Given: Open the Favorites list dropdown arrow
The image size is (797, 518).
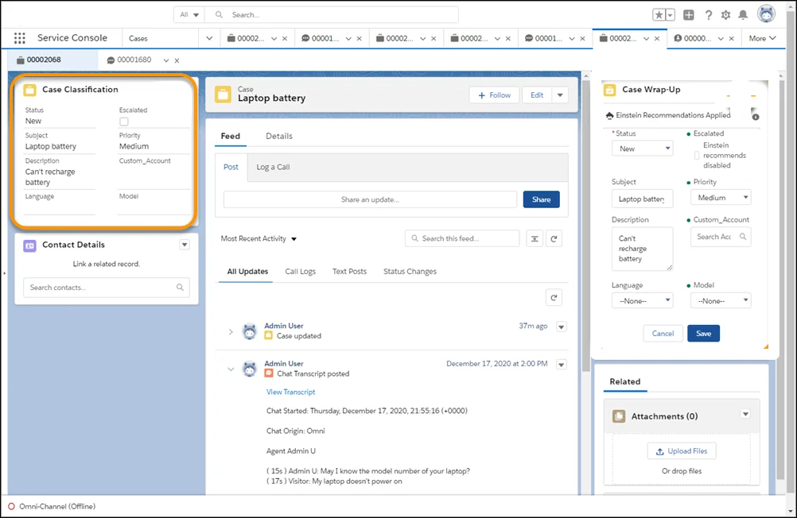Looking at the screenshot, I should pyautogui.click(x=670, y=15).
